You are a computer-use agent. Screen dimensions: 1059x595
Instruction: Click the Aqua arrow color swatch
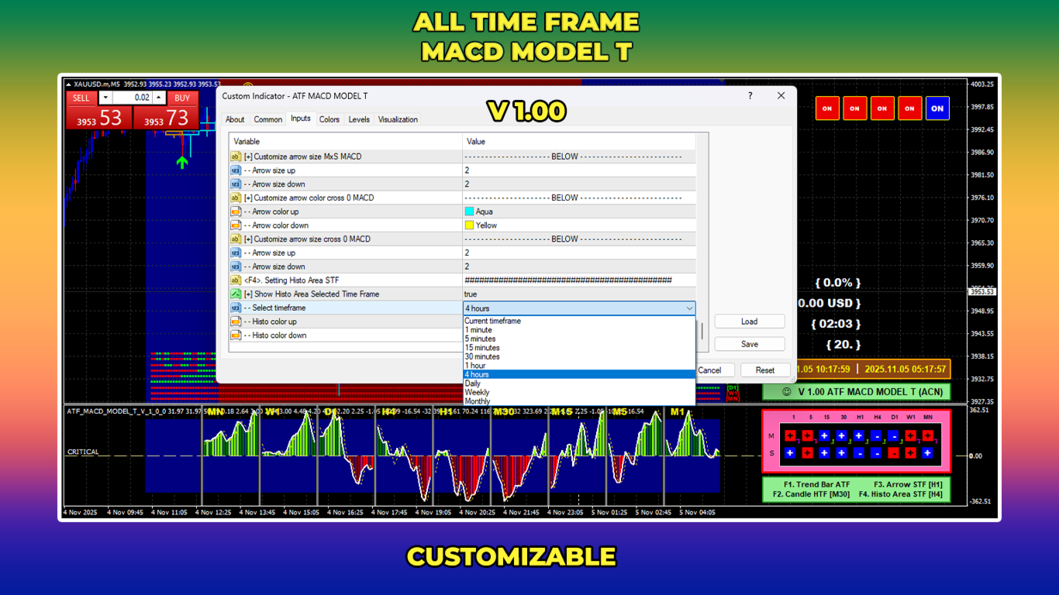tap(469, 212)
